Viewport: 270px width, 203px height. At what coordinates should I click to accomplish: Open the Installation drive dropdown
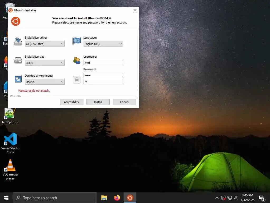[x=45, y=44]
